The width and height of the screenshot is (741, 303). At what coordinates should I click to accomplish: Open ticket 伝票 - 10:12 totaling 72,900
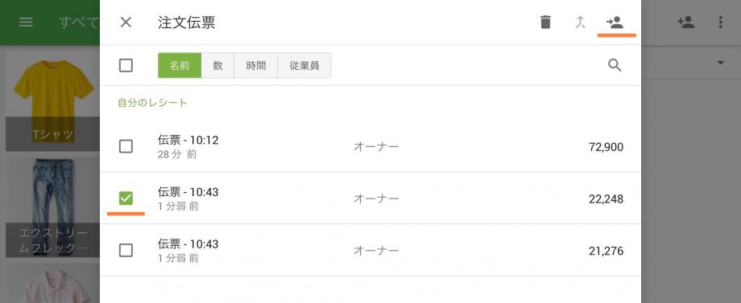[x=370, y=146]
